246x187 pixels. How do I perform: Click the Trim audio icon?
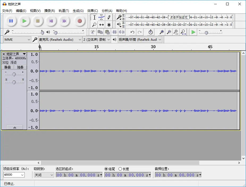(x=114, y=32)
